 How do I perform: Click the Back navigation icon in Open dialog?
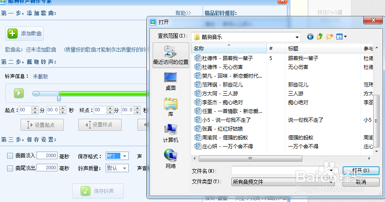310,37
